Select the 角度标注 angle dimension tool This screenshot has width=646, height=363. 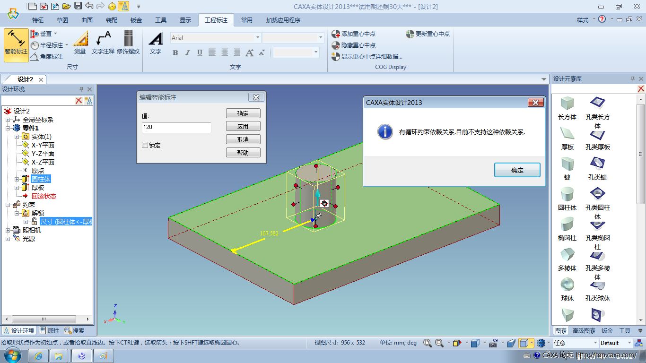tap(47, 57)
